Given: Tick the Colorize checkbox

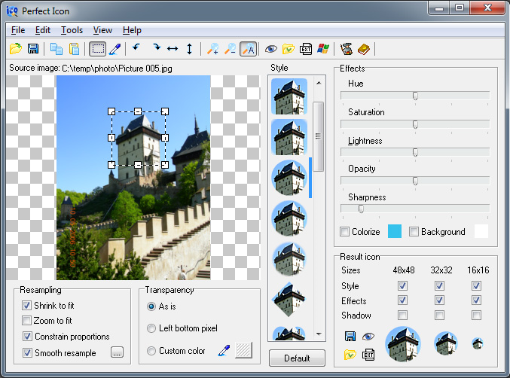Looking at the screenshot, I should click(x=344, y=232).
